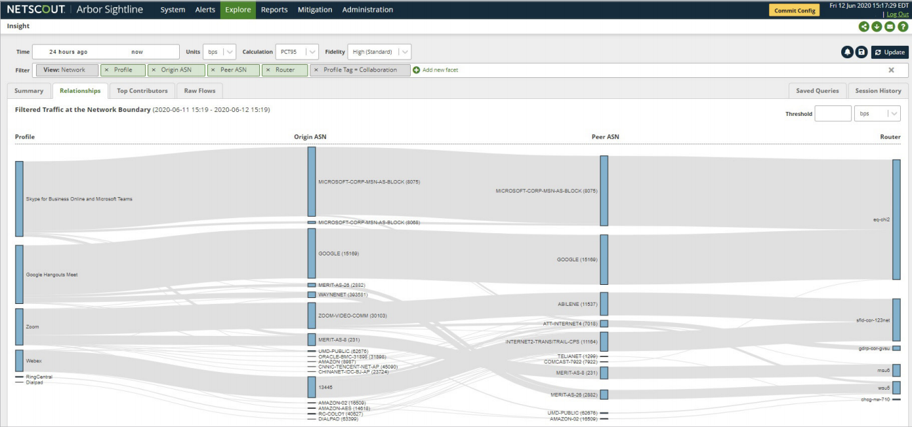Open the Saved Queries tab
The height and width of the screenshot is (427, 912).
818,91
